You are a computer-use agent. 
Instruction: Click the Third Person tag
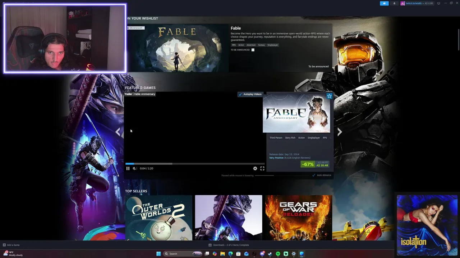pyautogui.click(x=276, y=138)
